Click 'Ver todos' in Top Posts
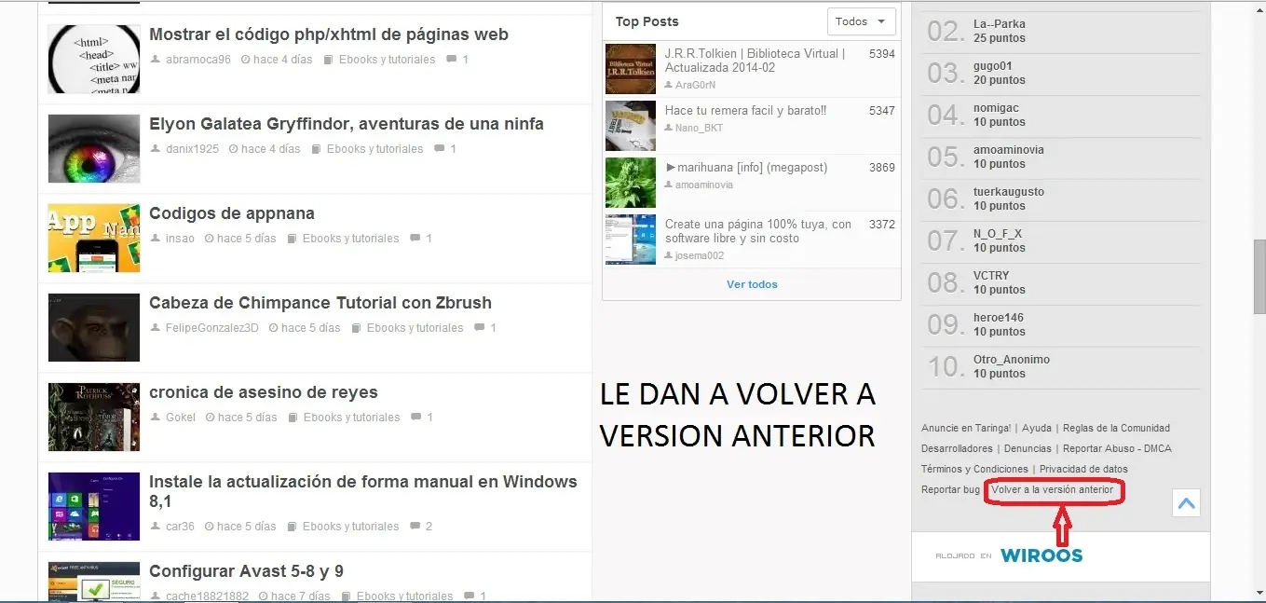The height and width of the screenshot is (603, 1266). pyautogui.click(x=752, y=284)
